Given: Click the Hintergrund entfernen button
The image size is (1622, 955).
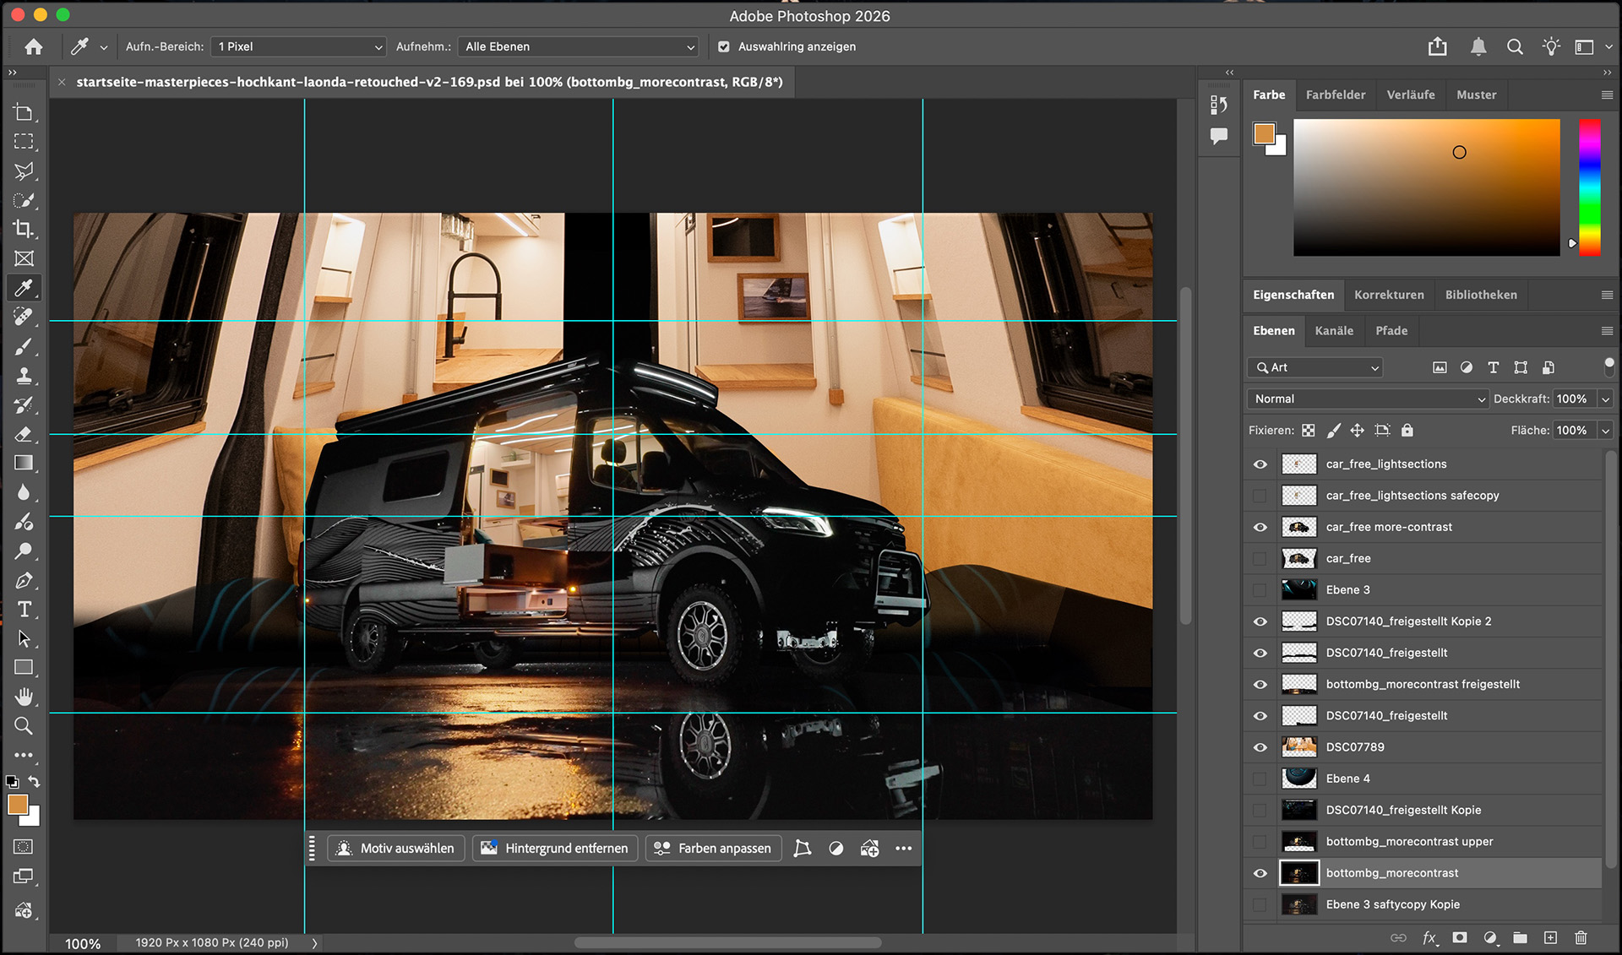Looking at the screenshot, I should coord(555,848).
